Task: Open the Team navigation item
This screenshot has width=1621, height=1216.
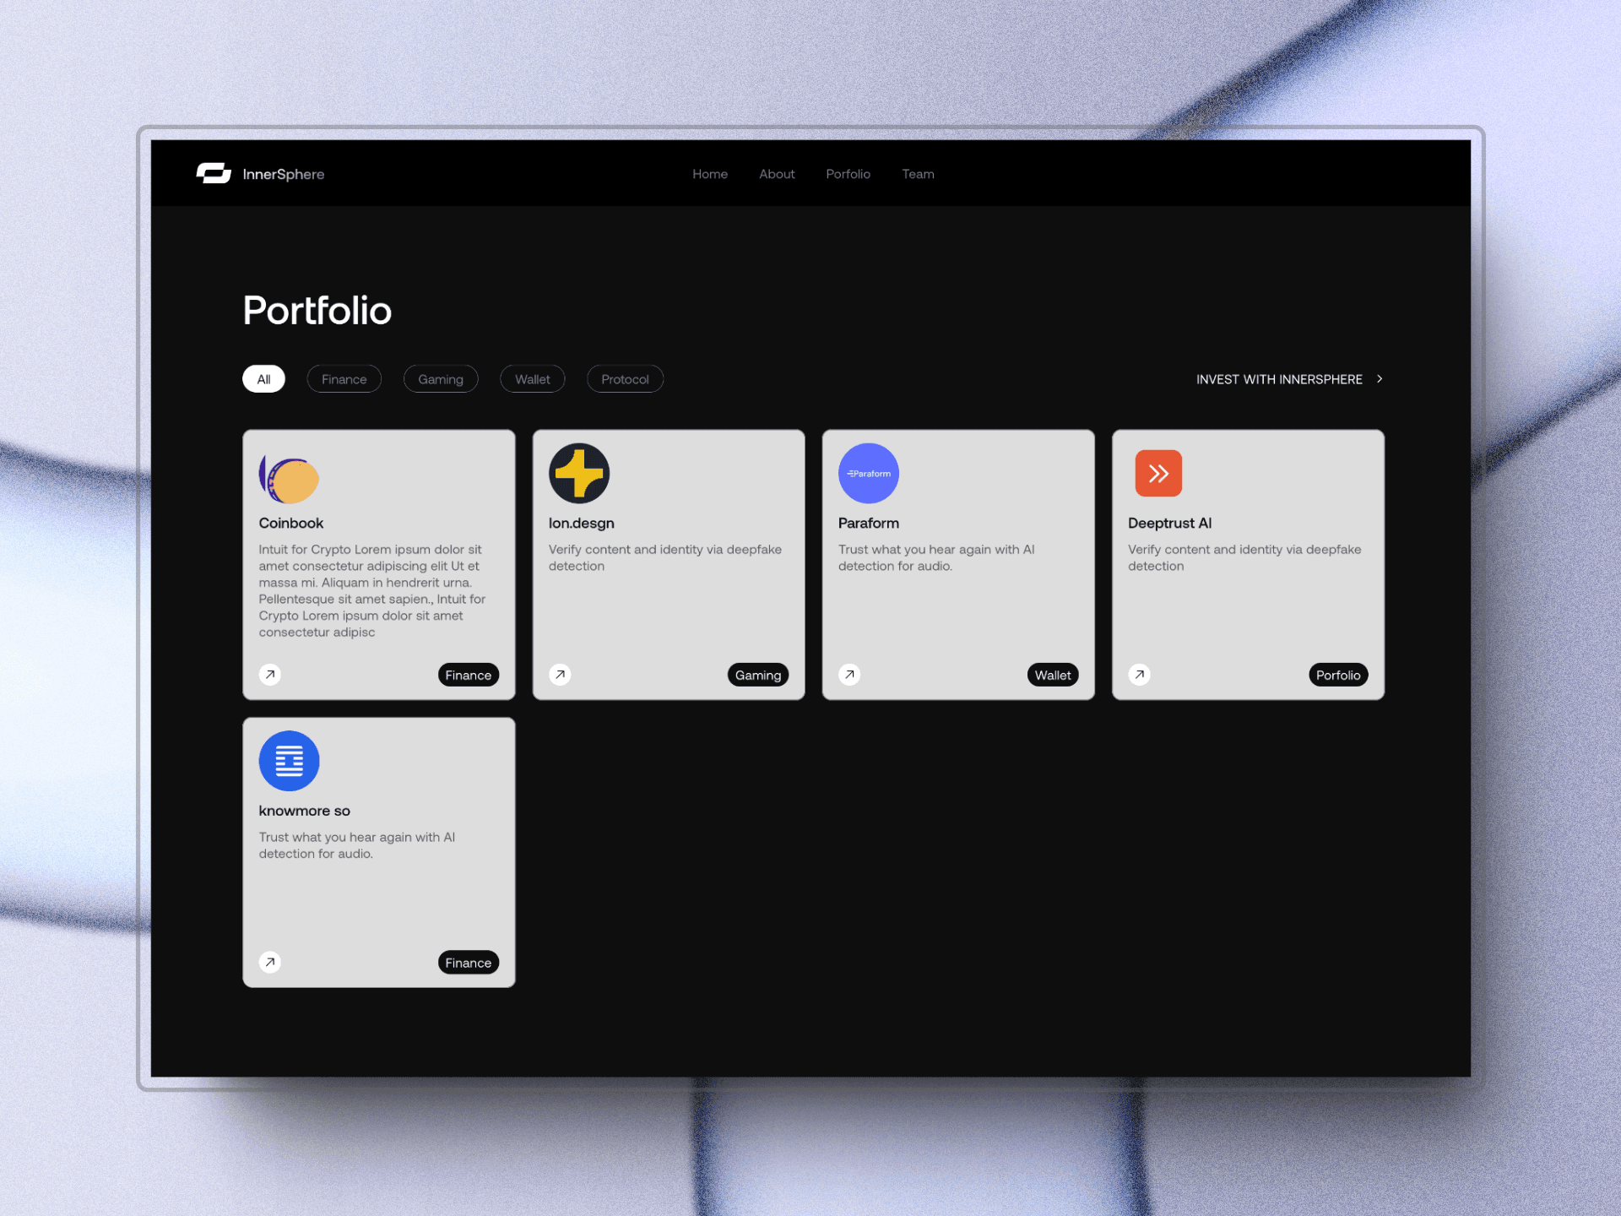Action: tap(918, 174)
